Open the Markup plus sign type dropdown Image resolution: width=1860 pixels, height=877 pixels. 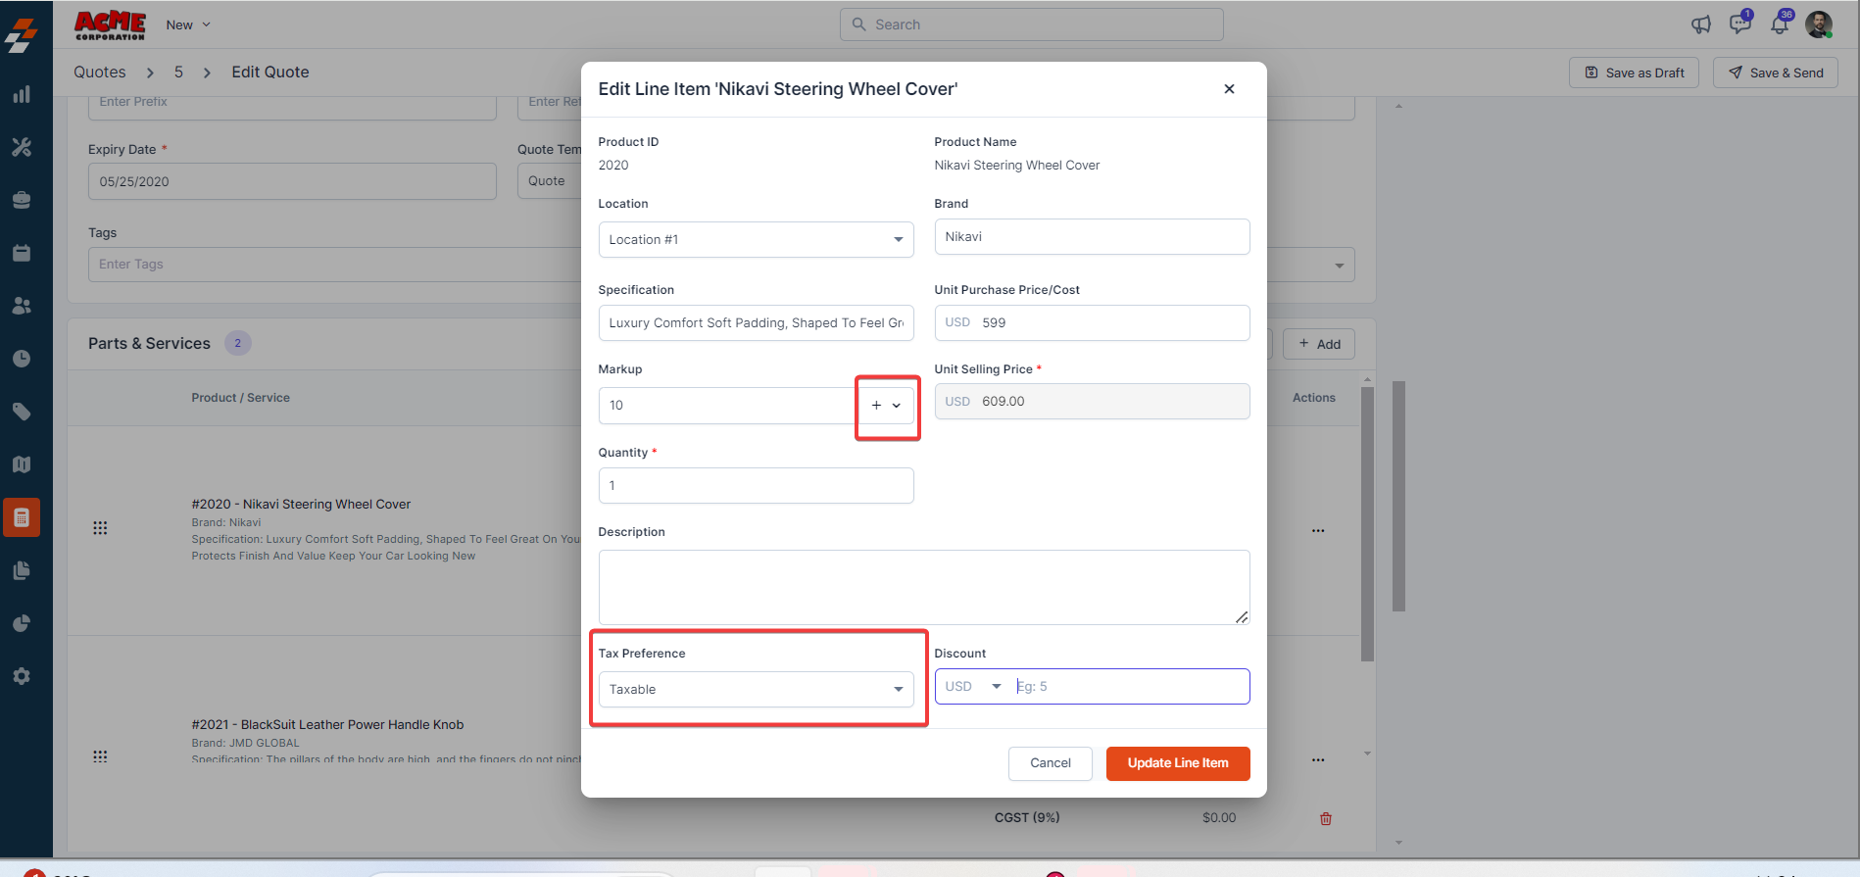click(x=886, y=406)
